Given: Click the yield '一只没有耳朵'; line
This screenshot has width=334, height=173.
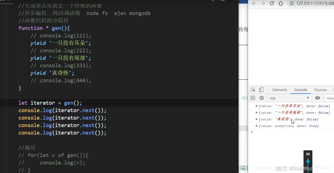Looking at the screenshot, I should tap(61, 43).
